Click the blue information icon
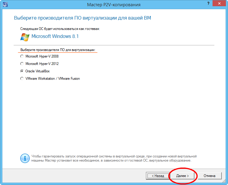 coord(25,158)
